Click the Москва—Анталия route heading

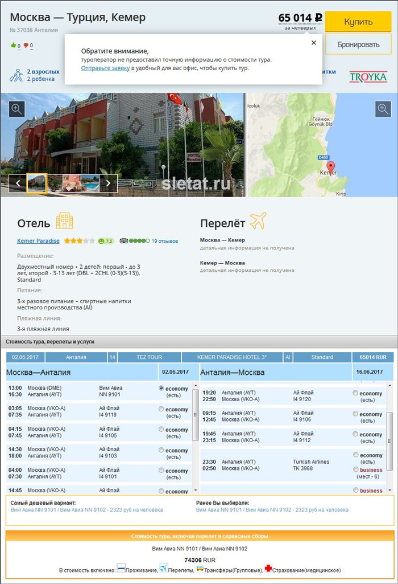point(38,373)
